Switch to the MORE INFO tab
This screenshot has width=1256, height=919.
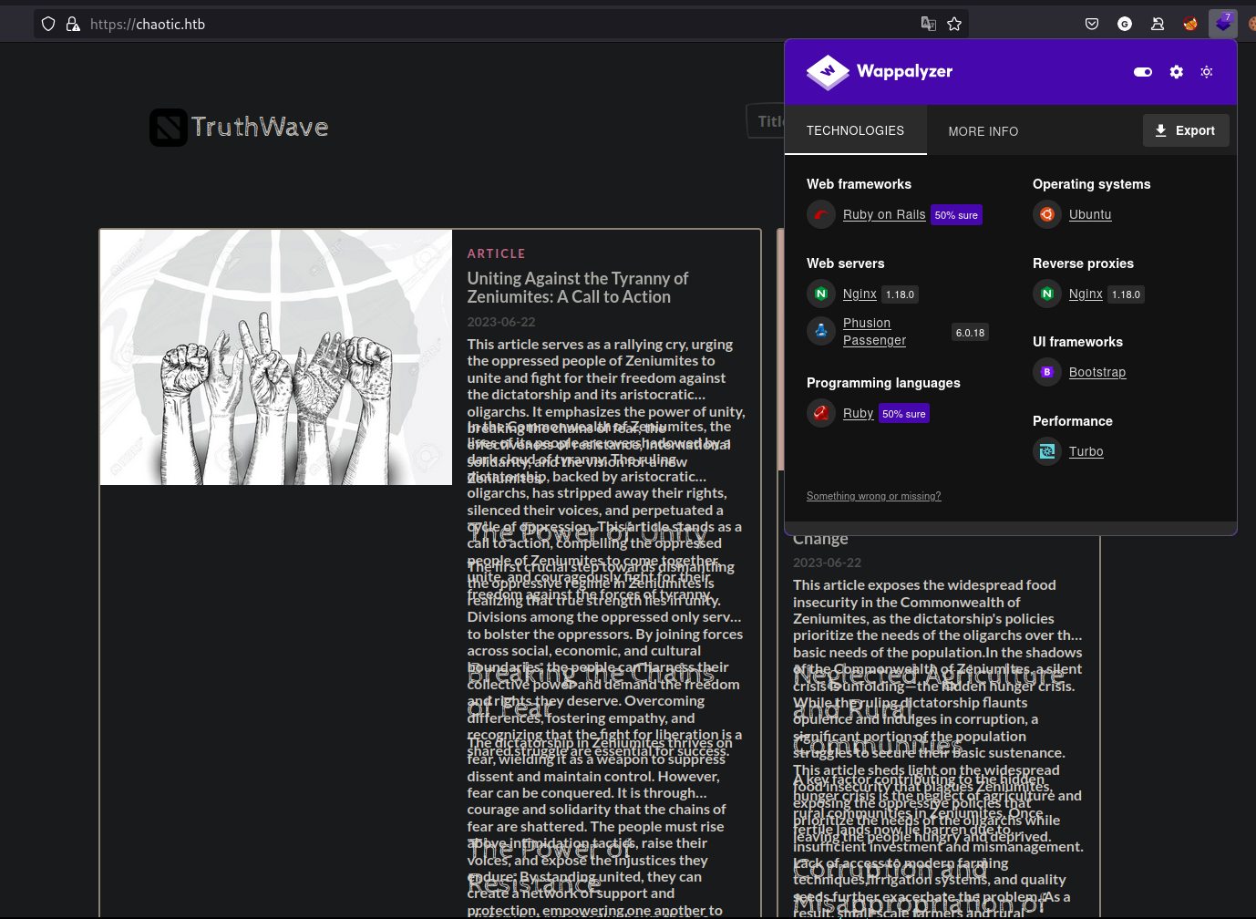click(x=983, y=131)
